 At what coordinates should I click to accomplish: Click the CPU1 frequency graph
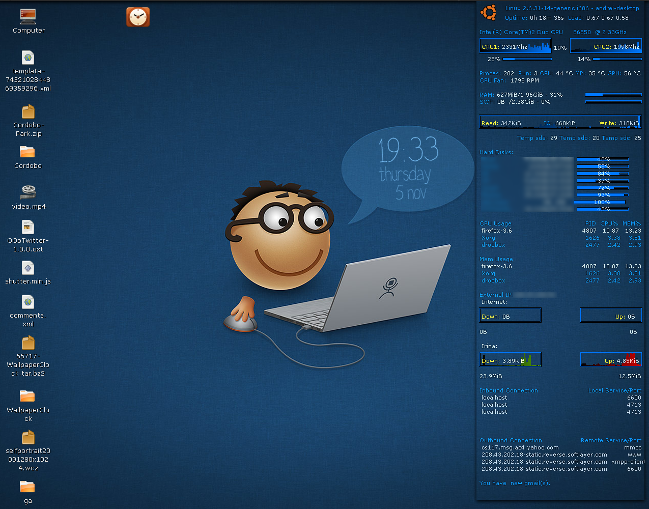point(515,46)
